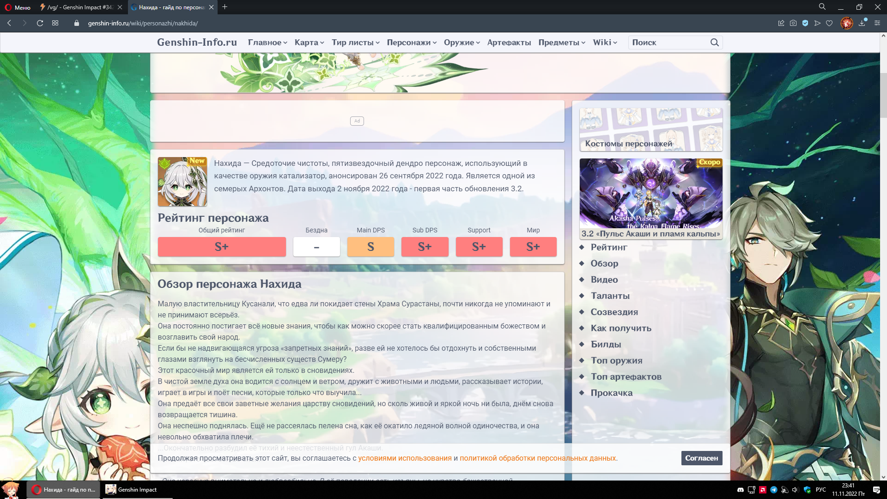Open Opera easy setup sliders icon
Screen dimensions: 887x499
877,23
